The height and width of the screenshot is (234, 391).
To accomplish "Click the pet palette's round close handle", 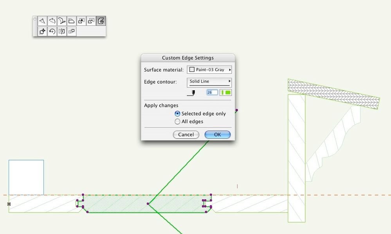I will 35,19.
